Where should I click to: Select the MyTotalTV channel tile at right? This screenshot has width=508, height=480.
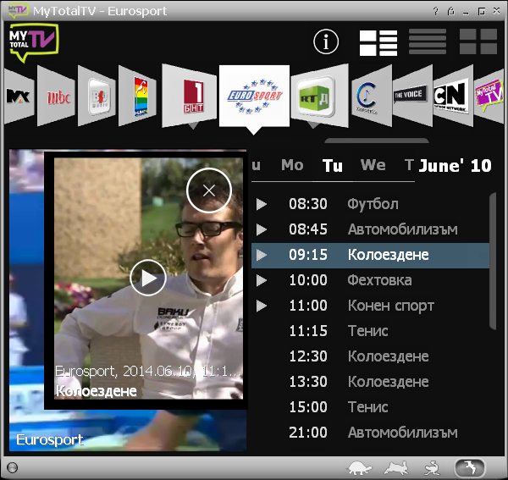pyautogui.click(x=489, y=96)
